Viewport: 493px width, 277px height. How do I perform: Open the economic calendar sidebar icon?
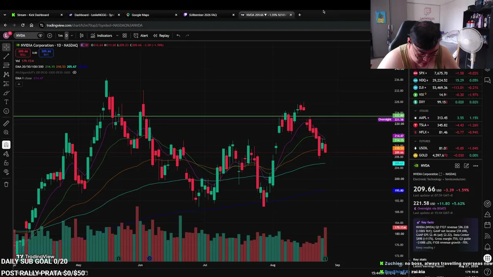pyautogui.click(x=487, y=225)
